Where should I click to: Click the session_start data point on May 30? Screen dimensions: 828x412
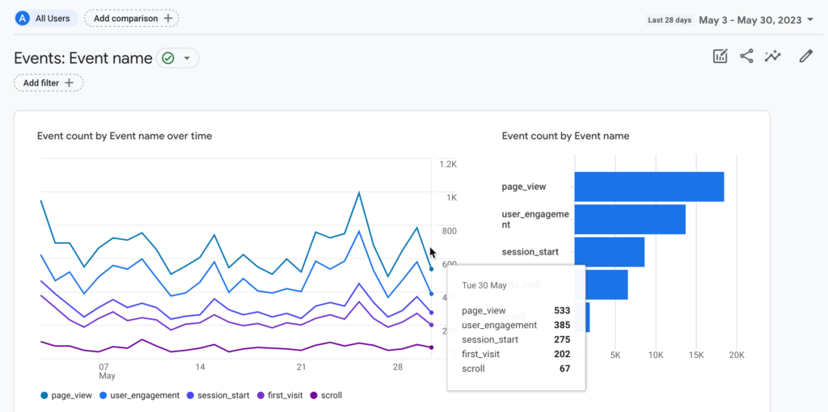point(432,313)
